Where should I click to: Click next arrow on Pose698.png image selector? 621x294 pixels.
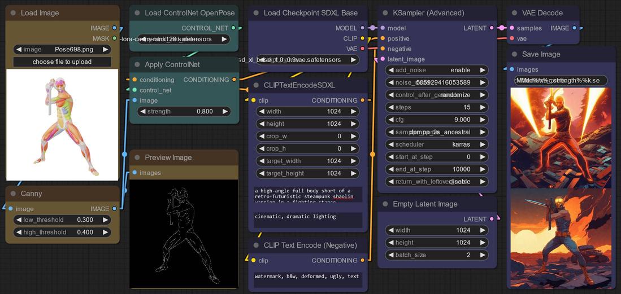click(105, 50)
